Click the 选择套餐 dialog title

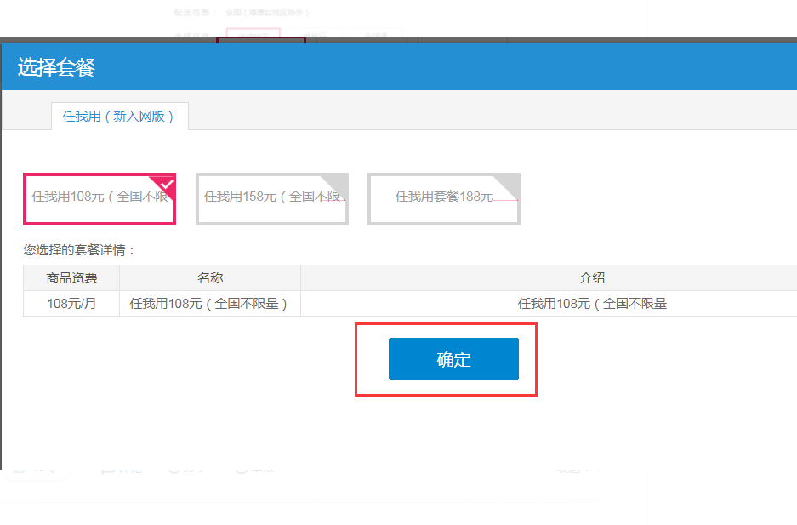pyautogui.click(x=56, y=68)
